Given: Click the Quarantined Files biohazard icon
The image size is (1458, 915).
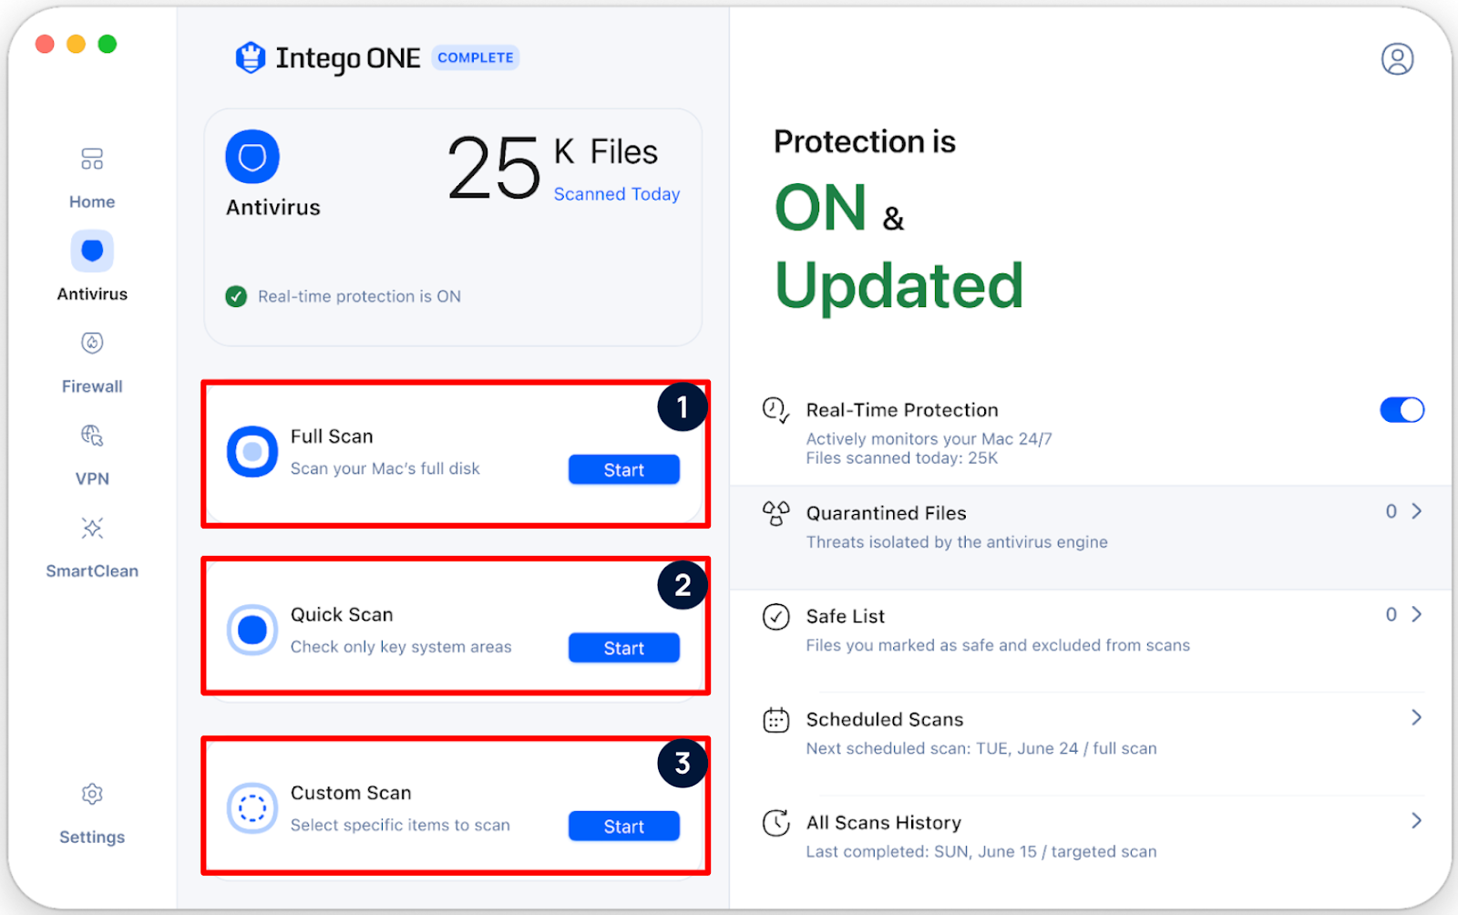Looking at the screenshot, I should point(775,513).
